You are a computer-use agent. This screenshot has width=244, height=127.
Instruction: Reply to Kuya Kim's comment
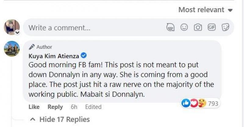55,107
